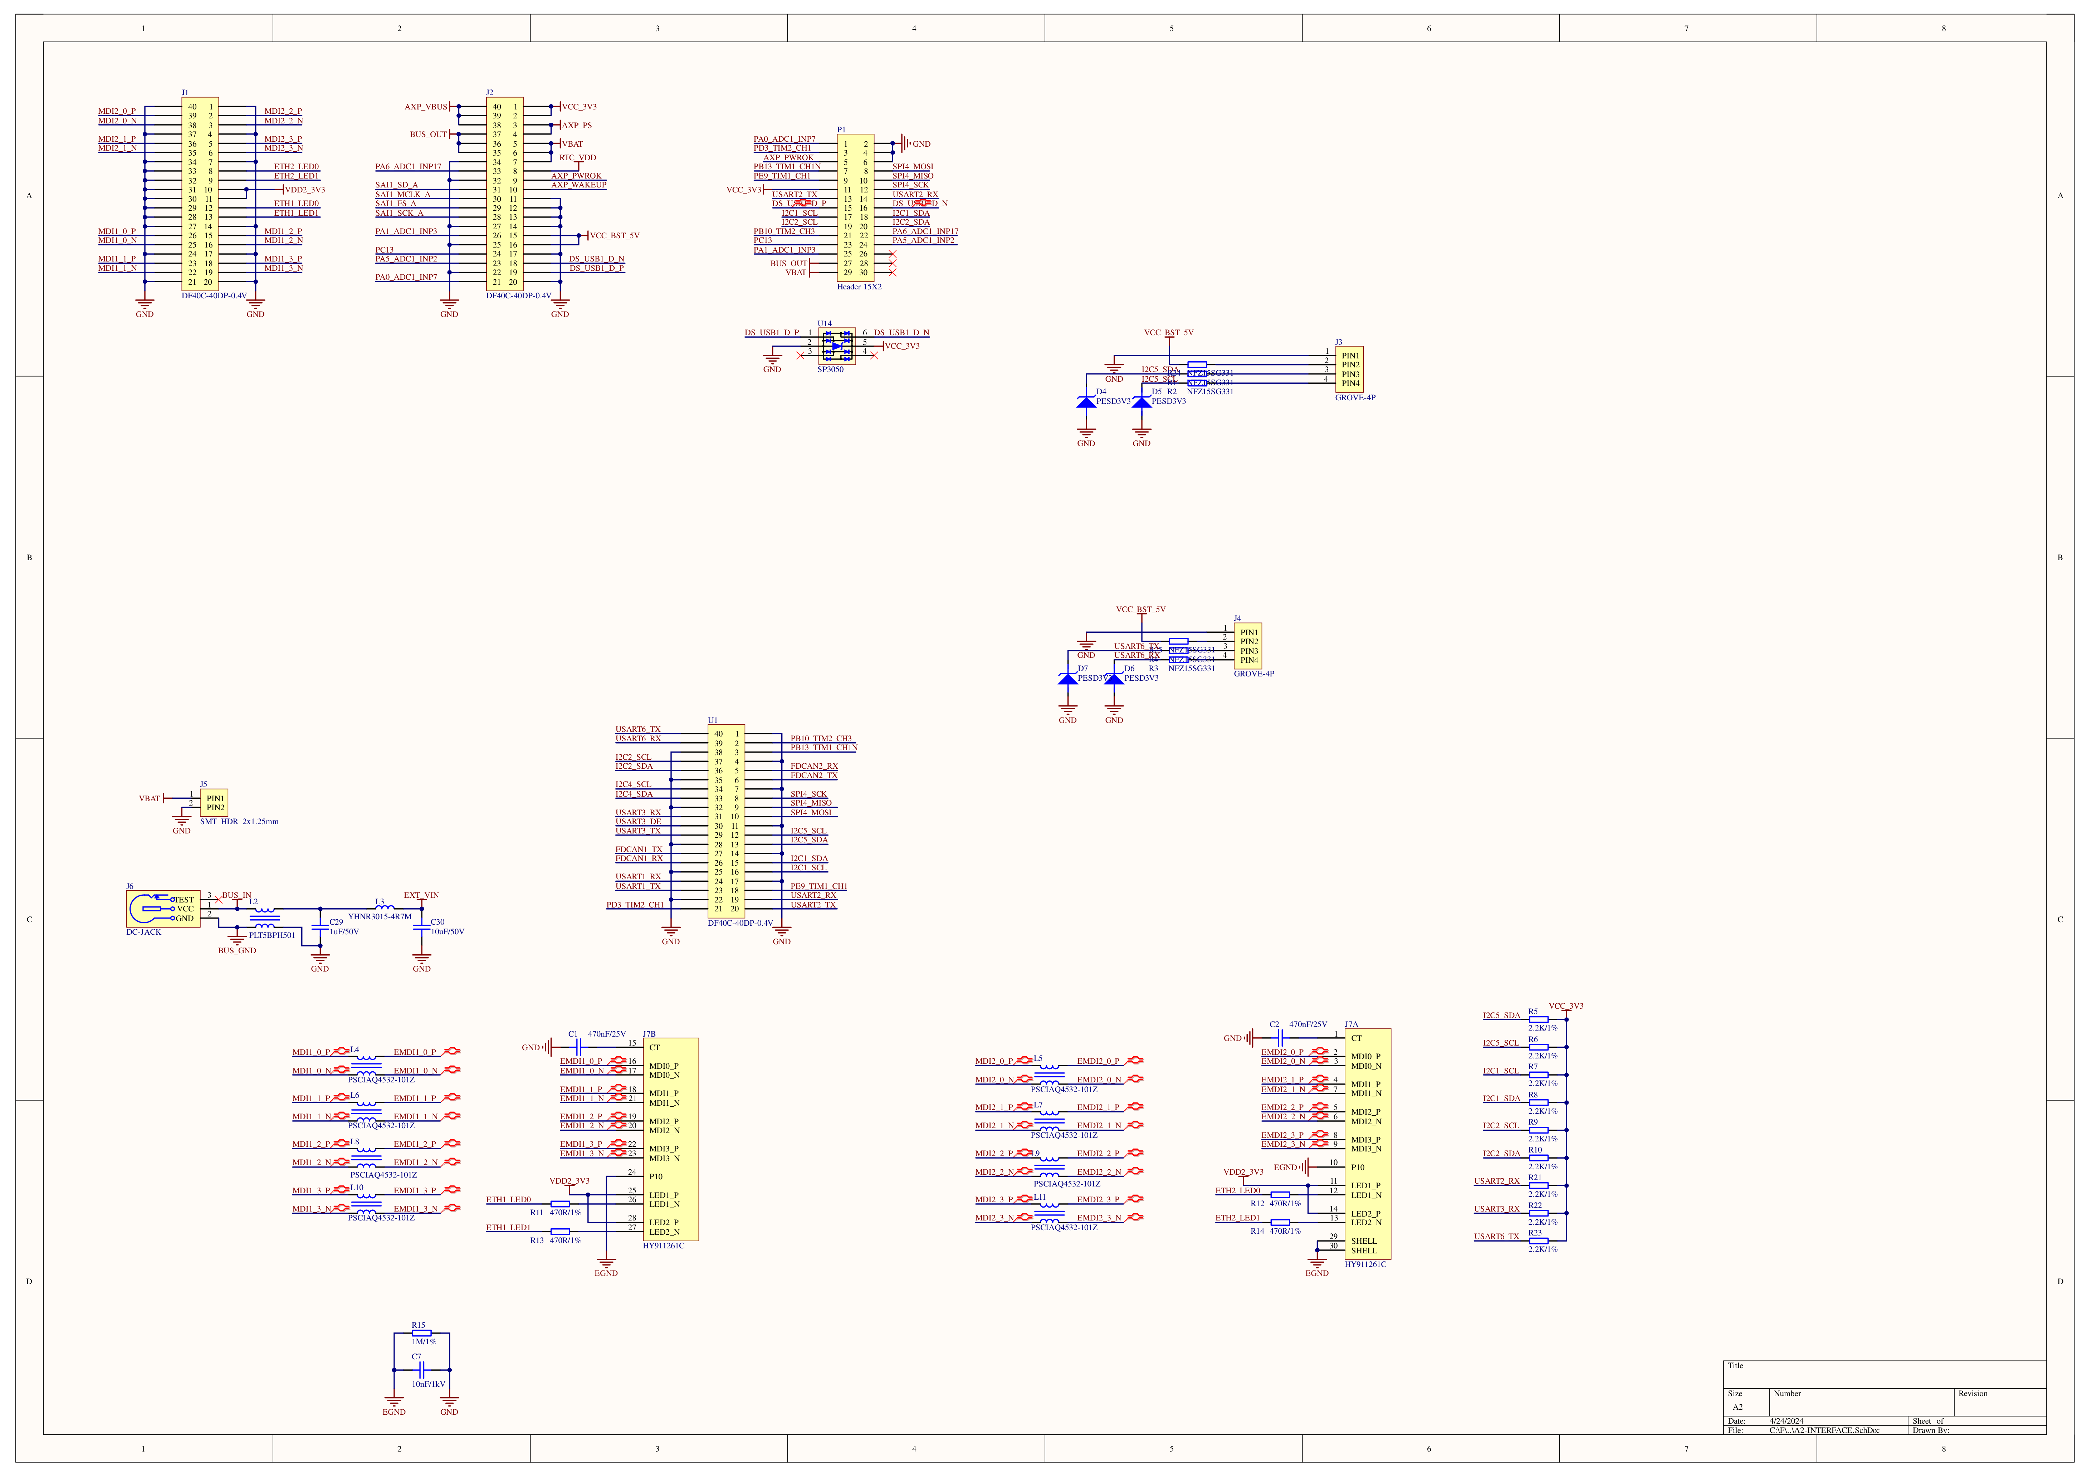Select the J5 two-pin battery header

[214, 803]
